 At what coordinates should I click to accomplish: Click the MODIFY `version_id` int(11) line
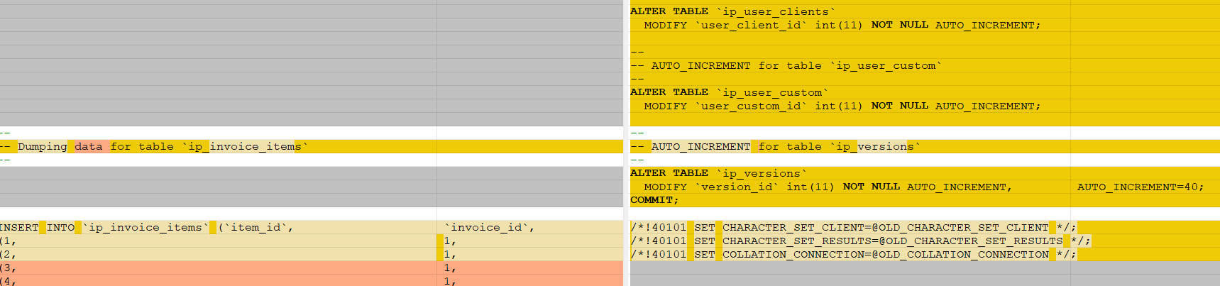[x=828, y=187]
